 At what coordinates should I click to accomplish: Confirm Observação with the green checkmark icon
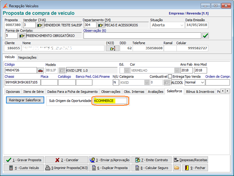point(205,36)
